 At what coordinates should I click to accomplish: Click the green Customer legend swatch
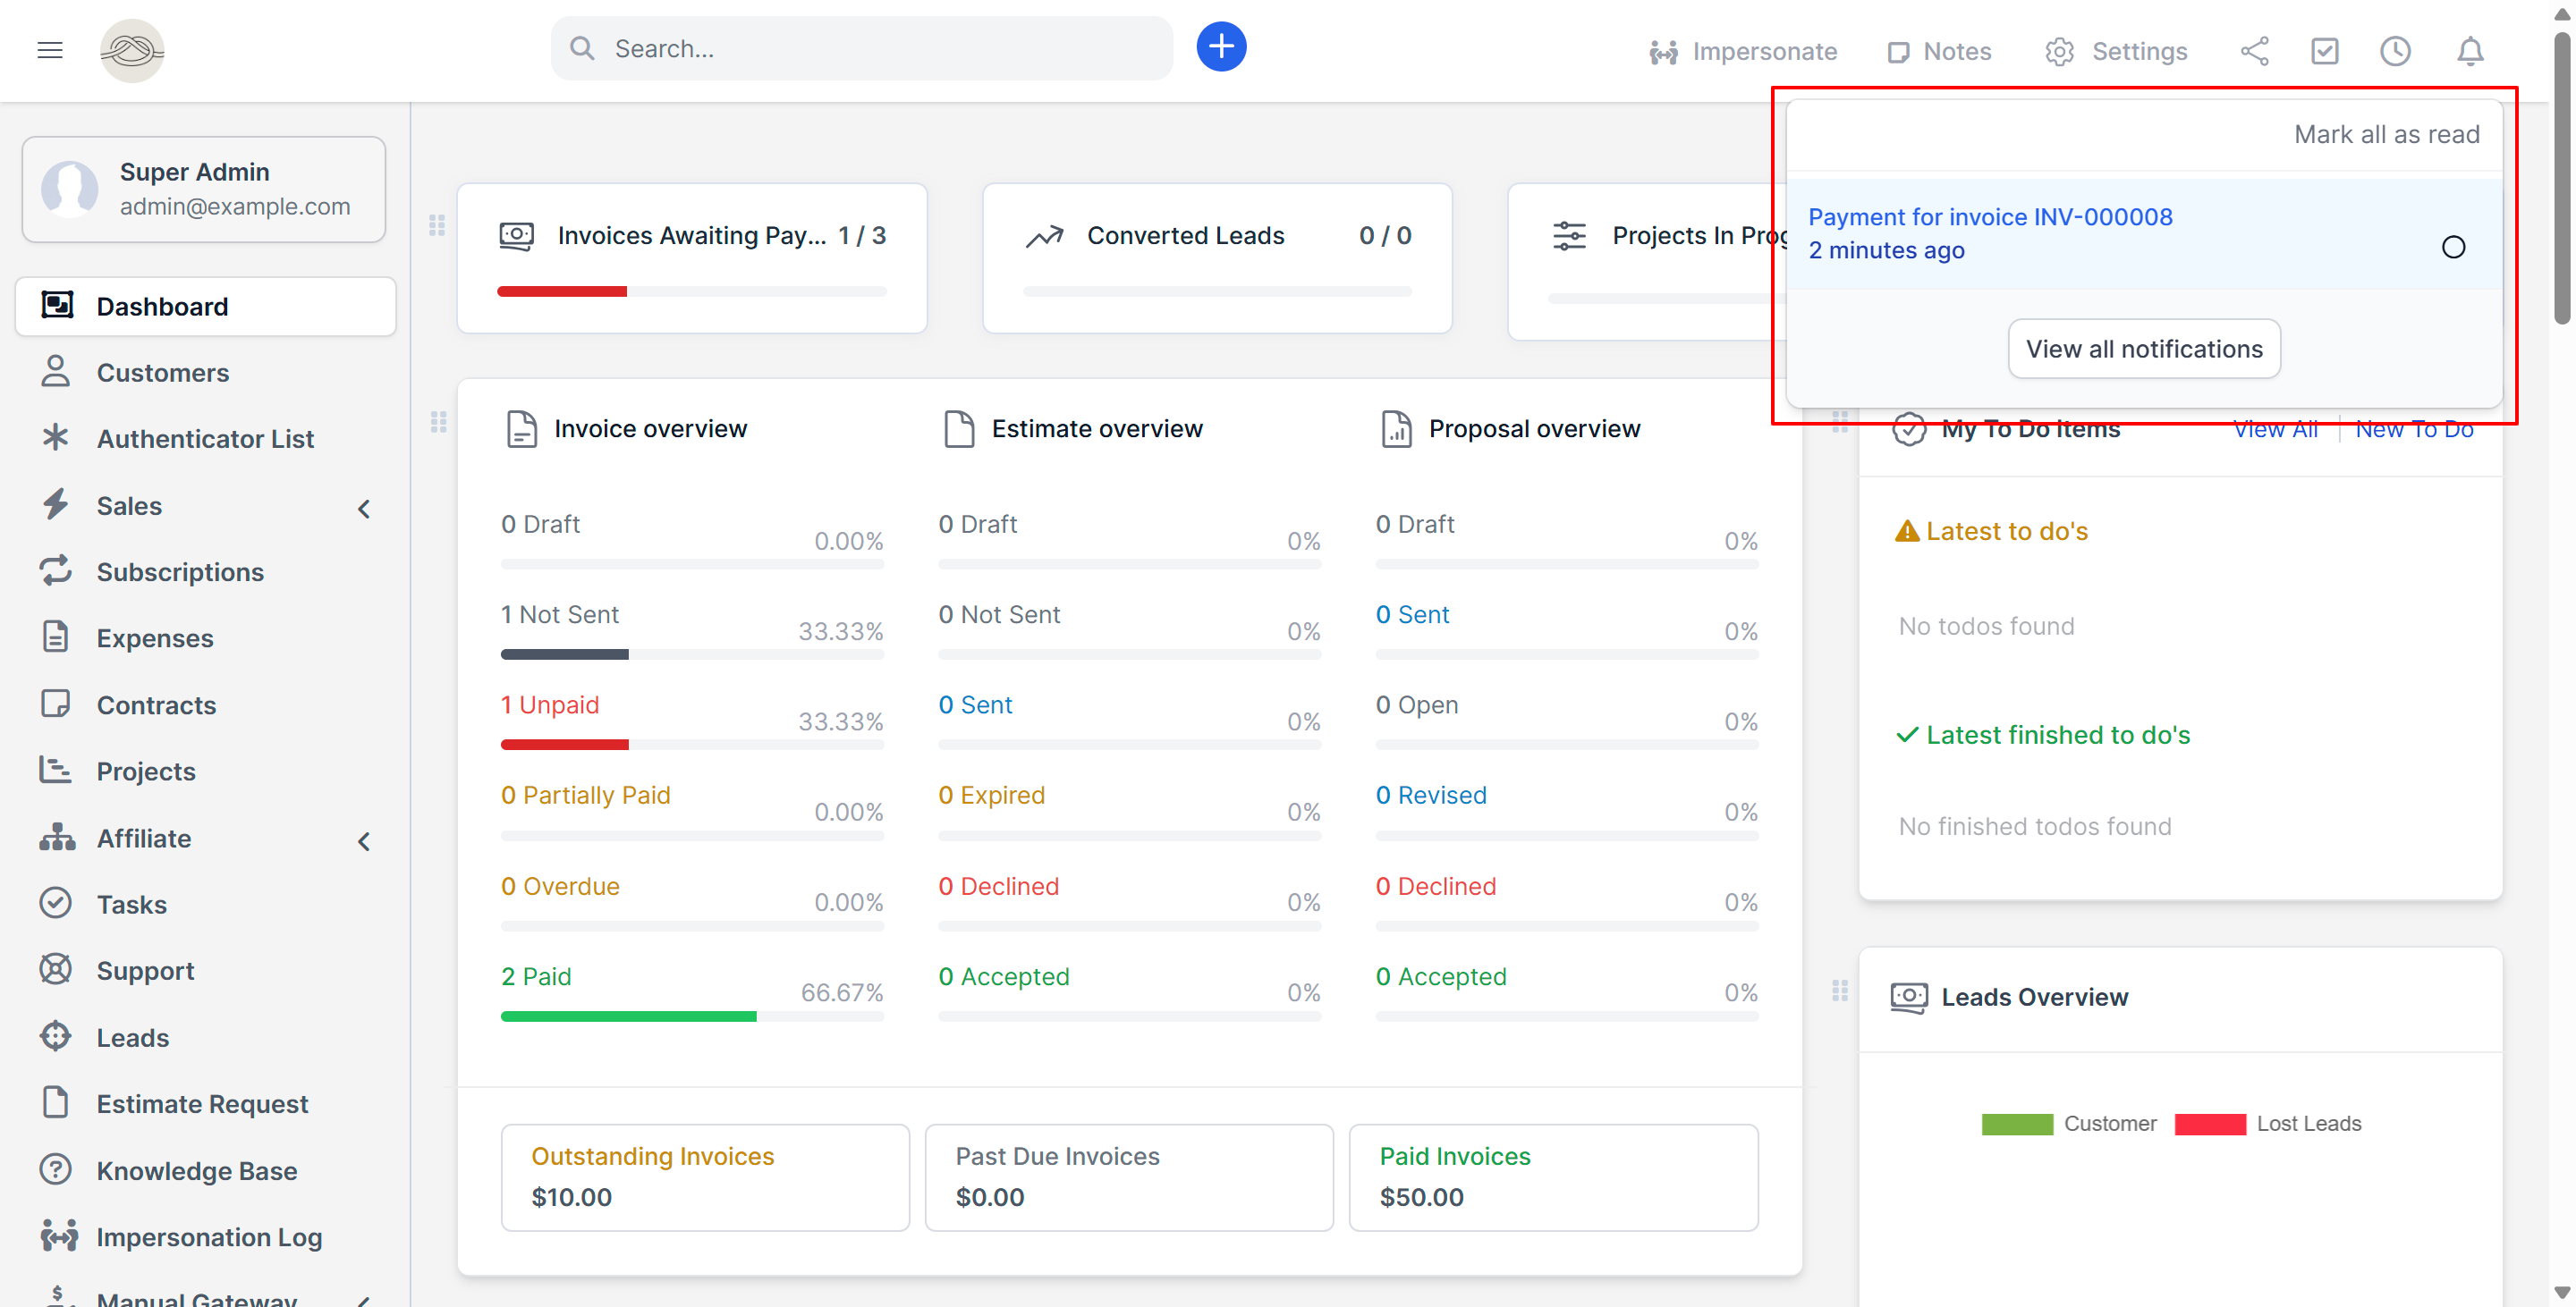(x=2017, y=1123)
